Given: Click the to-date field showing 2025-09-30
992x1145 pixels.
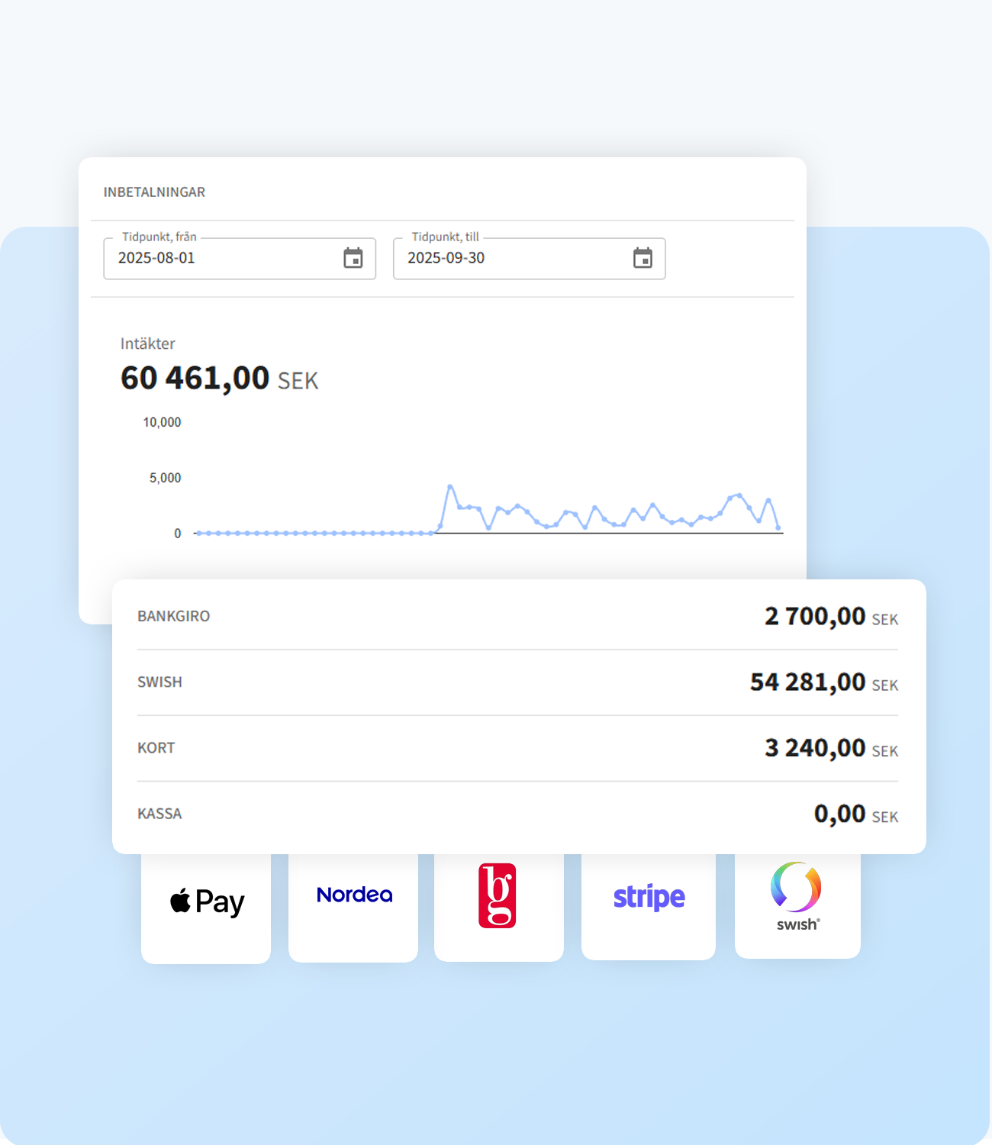Looking at the screenshot, I should (x=511, y=259).
